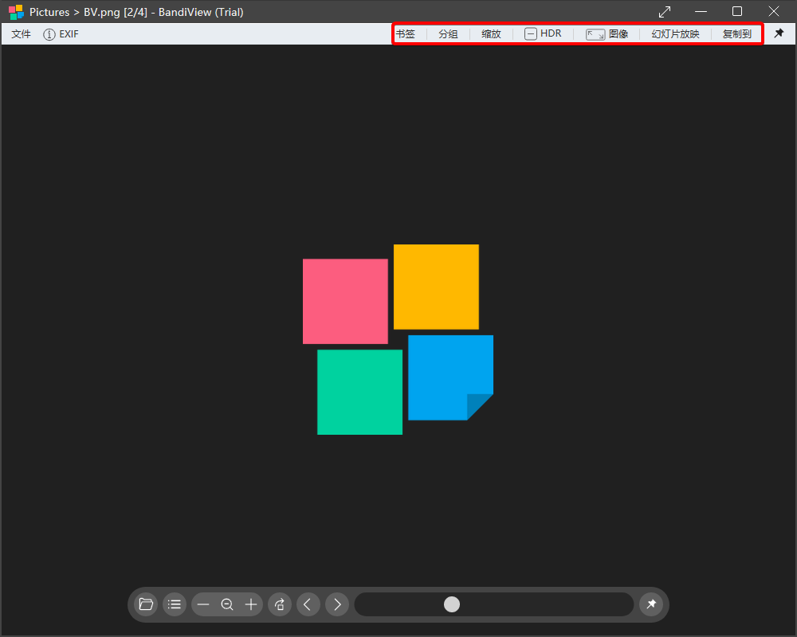The image size is (797, 637).
Task: Open the 文件 menu
Action: (x=21, y=34)
